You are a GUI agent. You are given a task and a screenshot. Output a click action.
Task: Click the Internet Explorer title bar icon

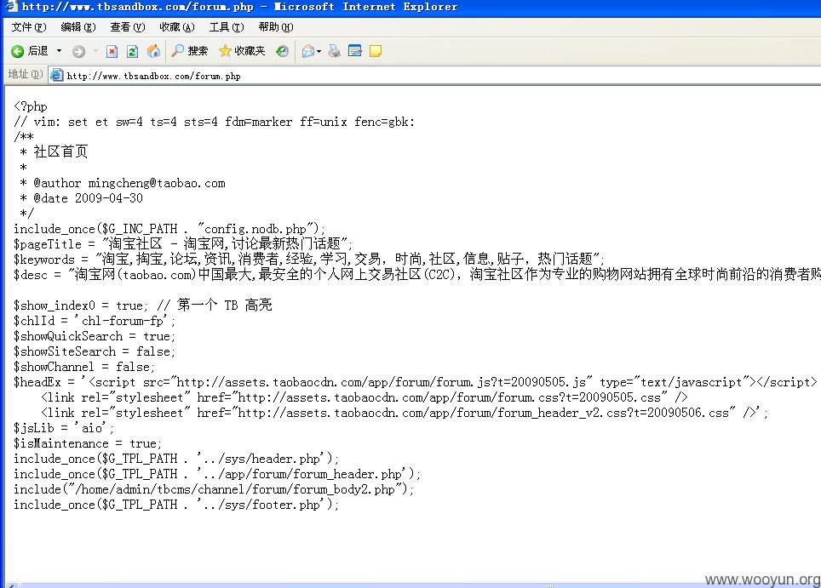click(x=10, y=6)
